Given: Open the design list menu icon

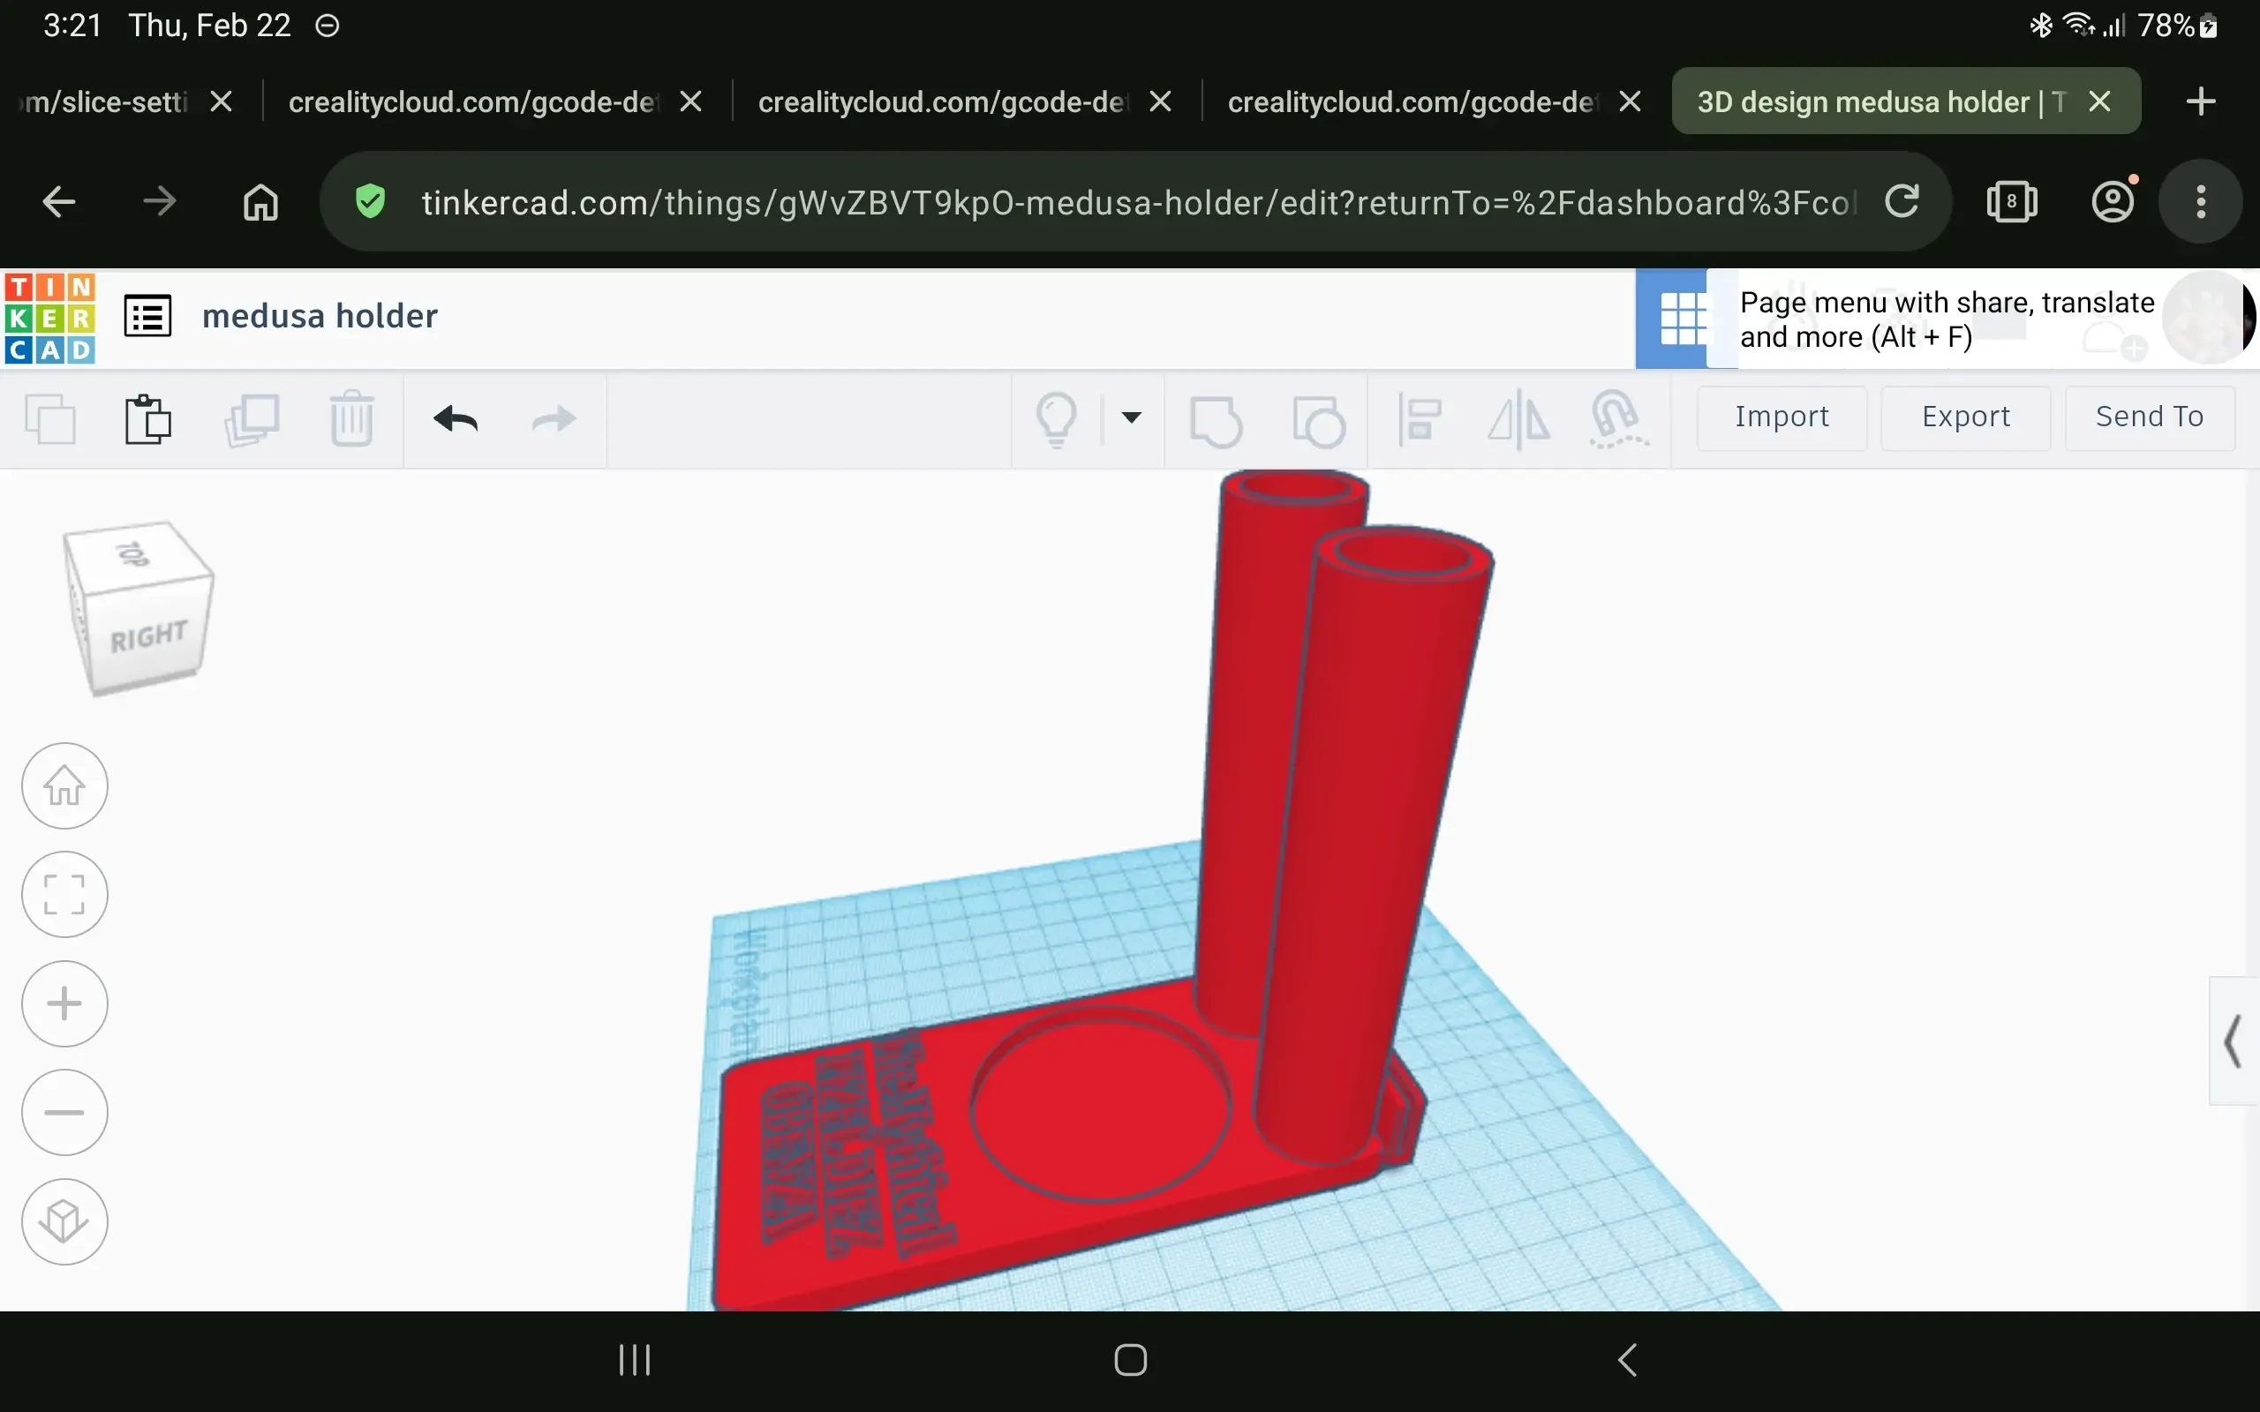Looking at the screenshot, I should click(147, 317).
